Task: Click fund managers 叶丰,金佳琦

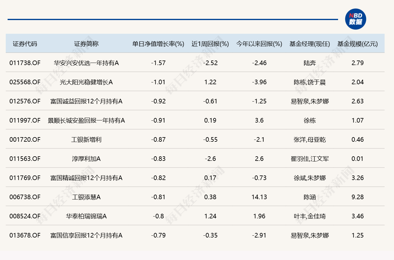Action: [x=310, y=216]
